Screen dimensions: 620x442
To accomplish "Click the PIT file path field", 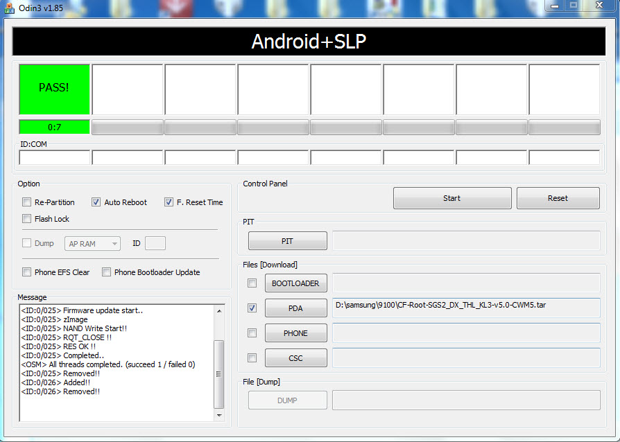I will click(466, 240).
